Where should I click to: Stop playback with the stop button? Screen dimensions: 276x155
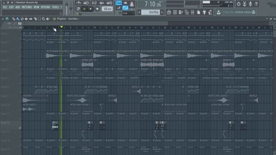91,9
